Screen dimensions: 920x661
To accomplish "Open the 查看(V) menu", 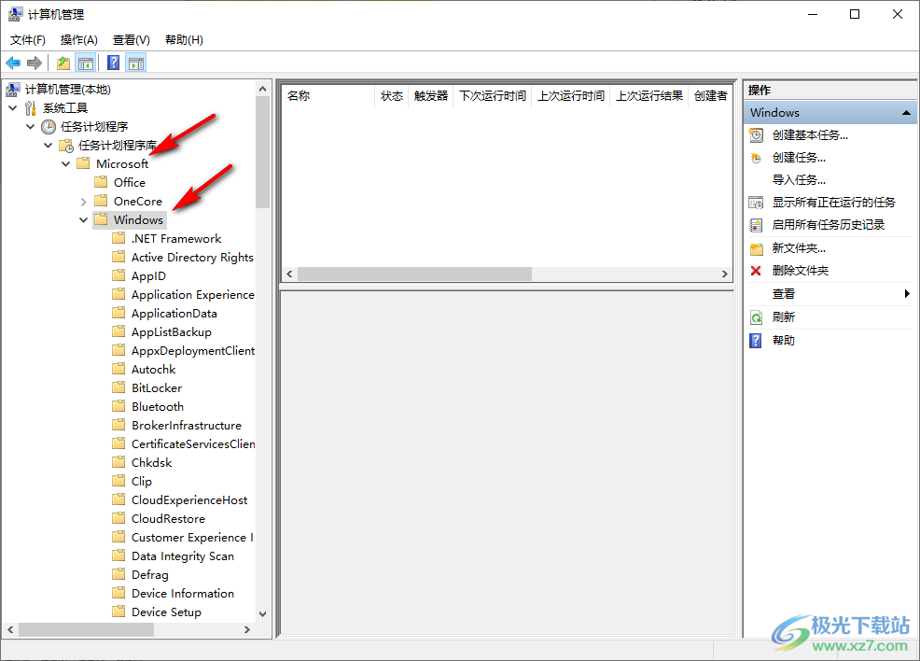I will point(131,40).
